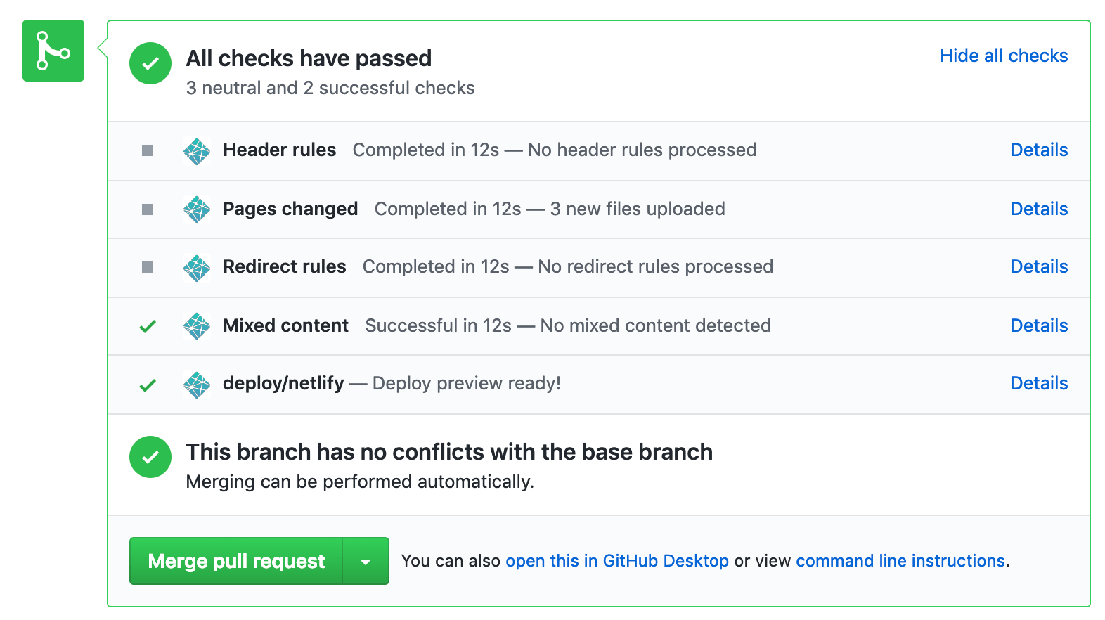
Task: Click the success checkmark for Mixed content
Action: 148,326
